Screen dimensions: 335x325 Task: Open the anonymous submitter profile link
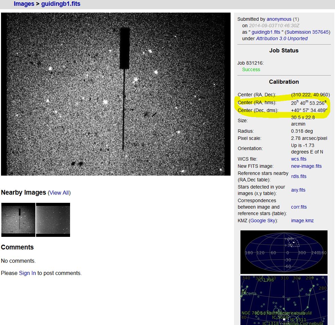[x=279, y=19]
